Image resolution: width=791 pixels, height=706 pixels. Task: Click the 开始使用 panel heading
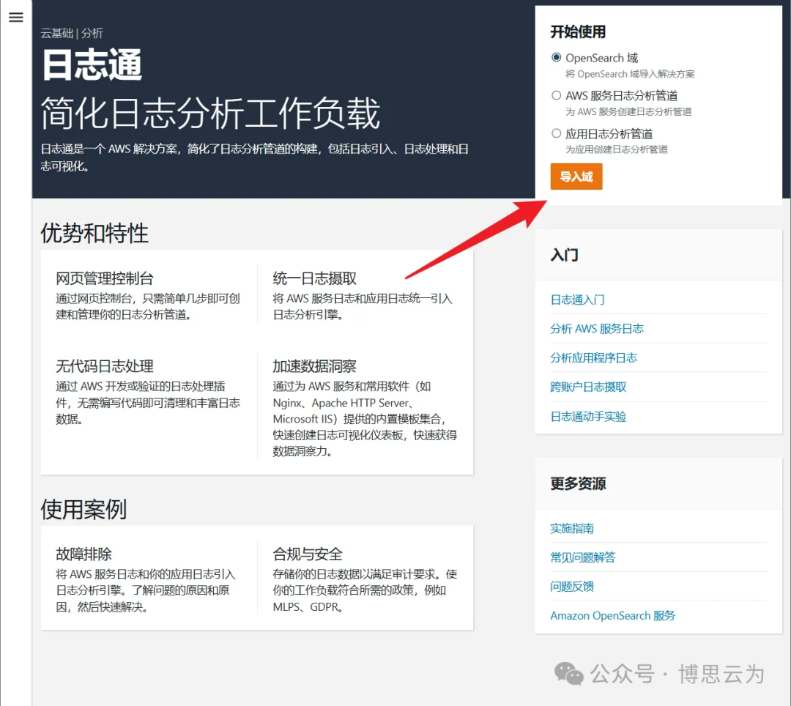click(x=578, y=31)
